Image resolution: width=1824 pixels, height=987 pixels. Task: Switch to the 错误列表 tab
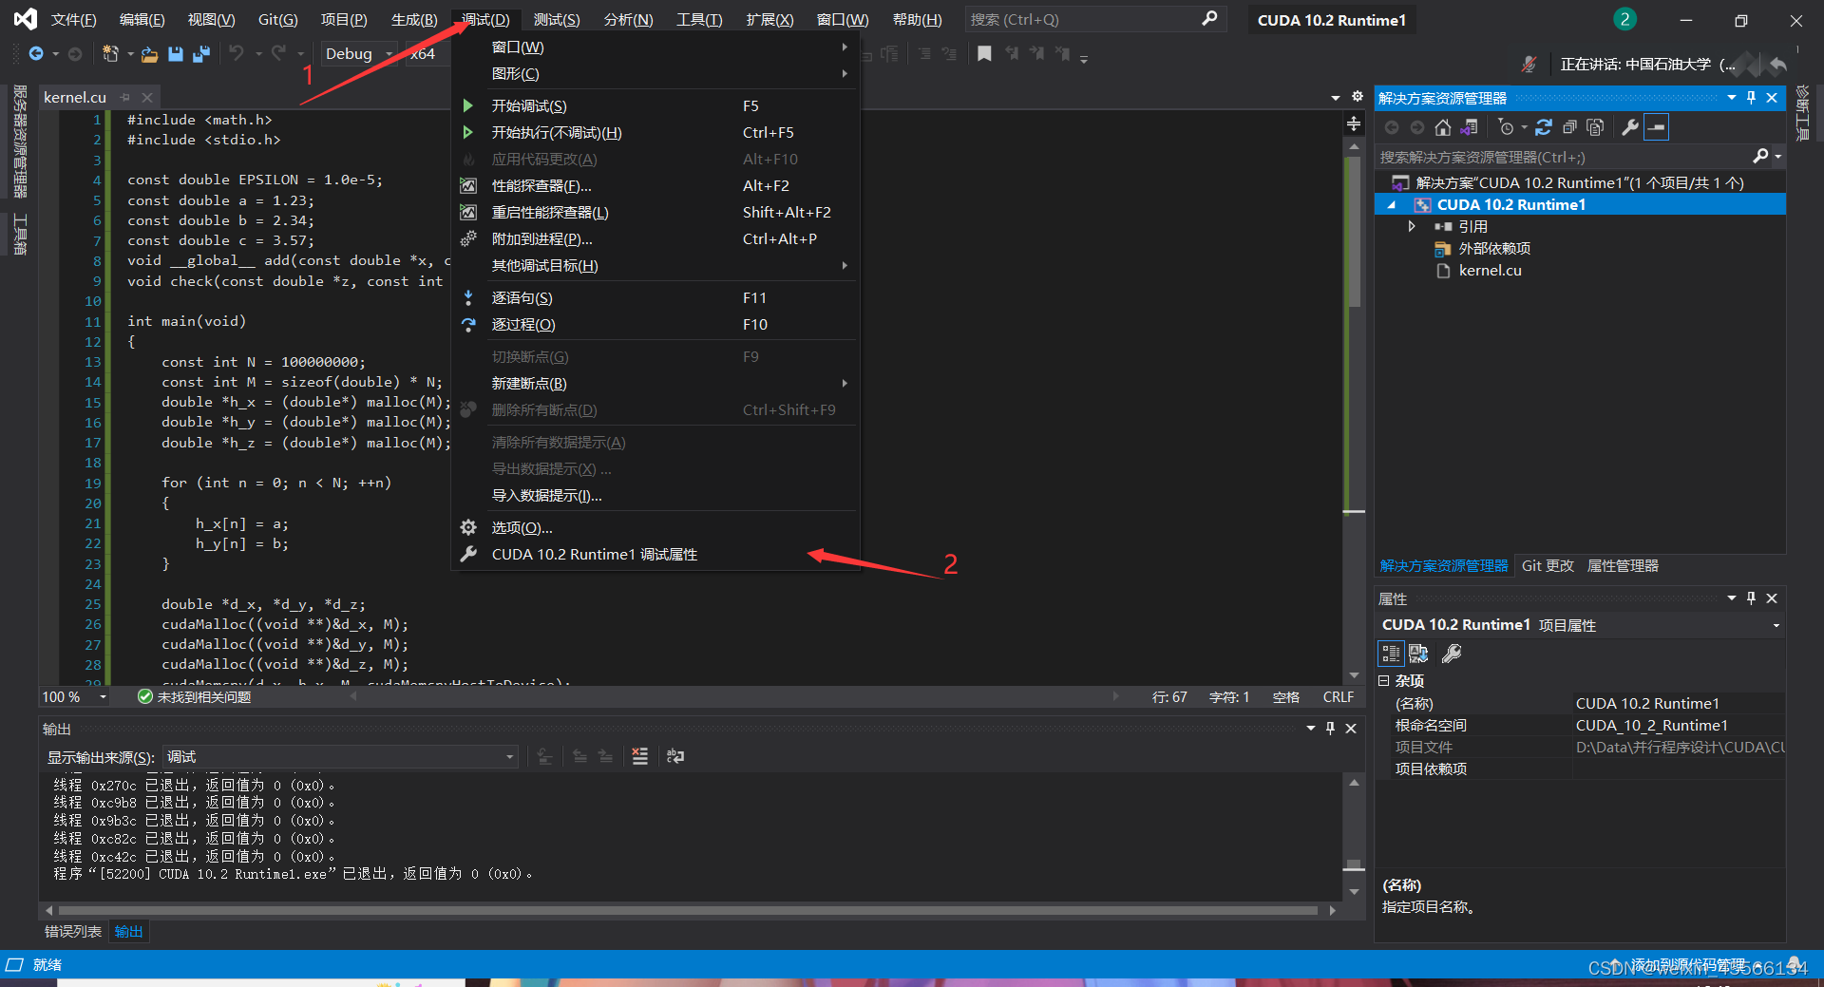click(73, 932)
